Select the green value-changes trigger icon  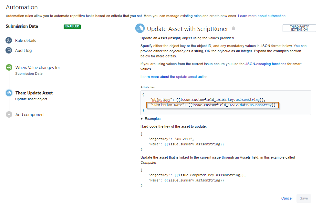click(x=9, y=67)
